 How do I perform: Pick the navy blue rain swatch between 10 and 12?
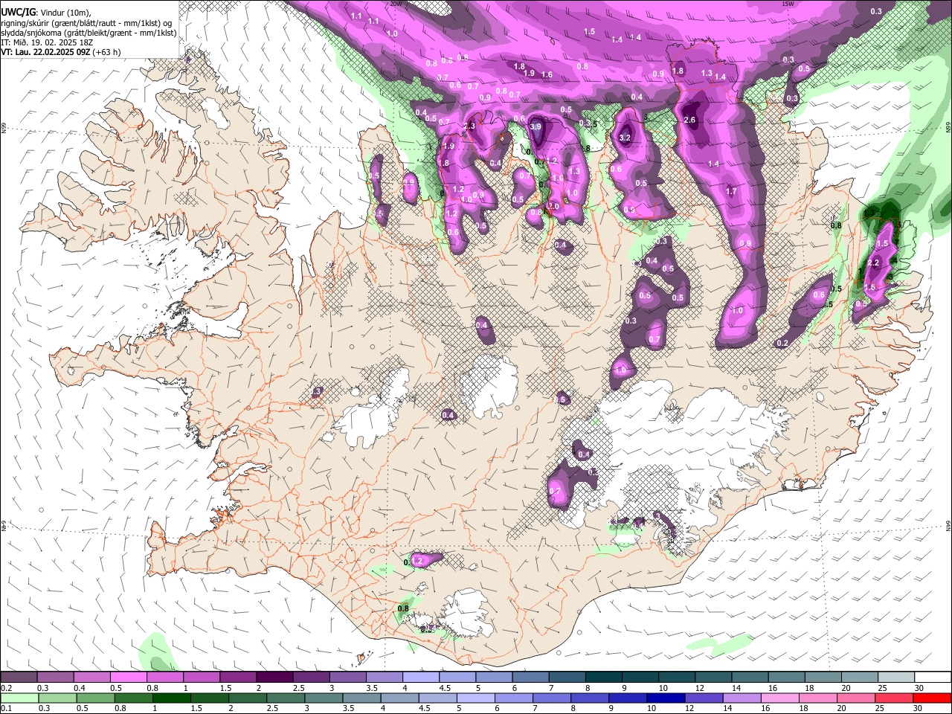click(x=666, y=698)
